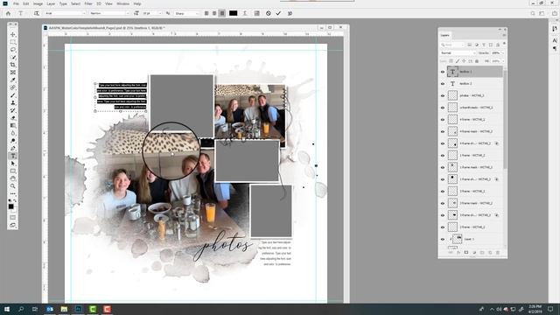Screen dimensions: 560x315
Task: Click the 3D text icon in options bar
Action: pyautogui.click(x=290, y=13)
